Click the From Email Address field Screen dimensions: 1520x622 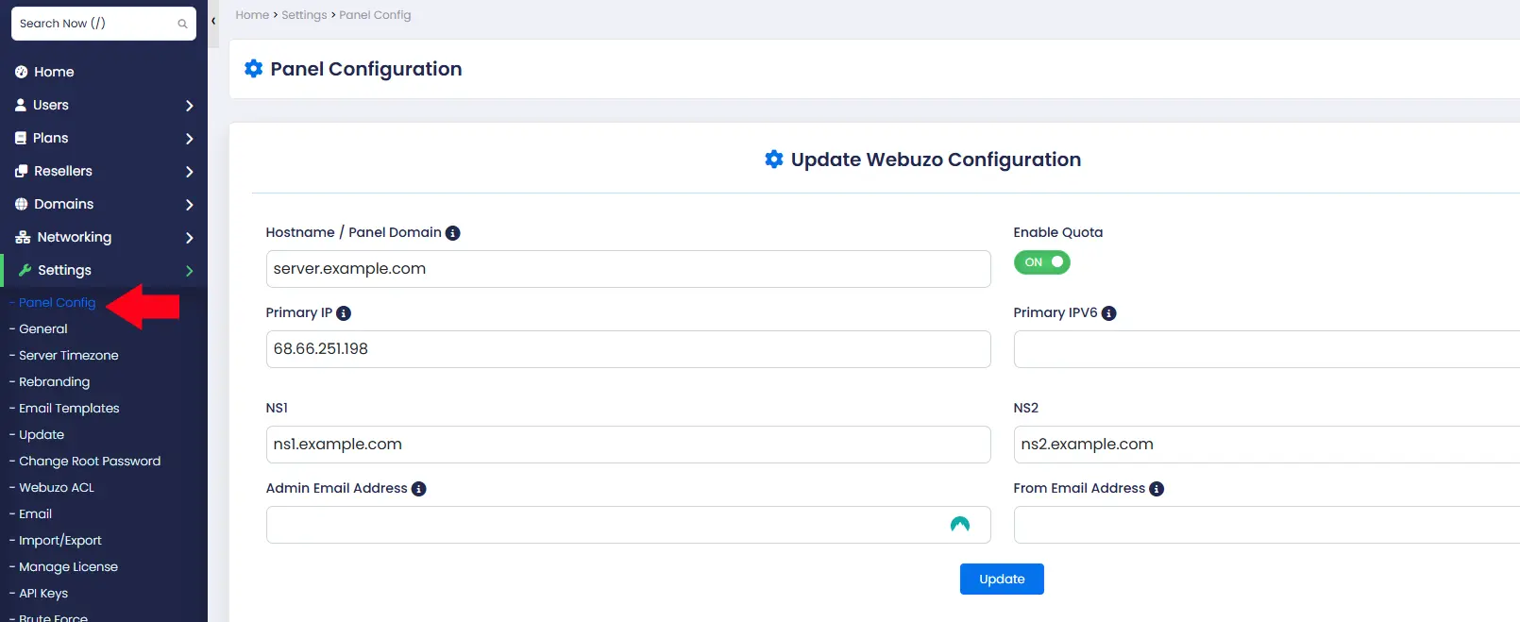coord(1267,525)
